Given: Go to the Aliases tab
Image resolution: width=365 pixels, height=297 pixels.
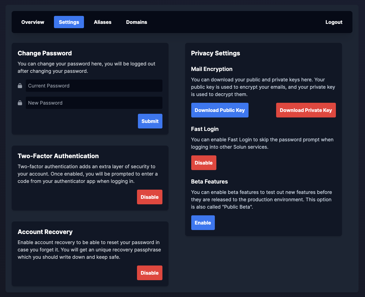Looking at the screenshot, I should coord(103,22).
